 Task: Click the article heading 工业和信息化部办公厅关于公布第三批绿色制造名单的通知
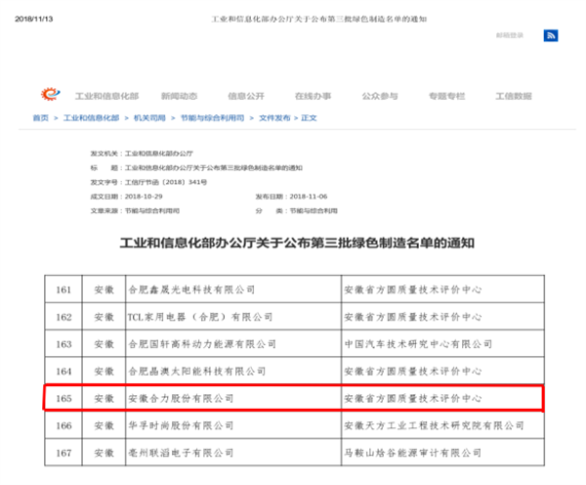pos(297,242)
